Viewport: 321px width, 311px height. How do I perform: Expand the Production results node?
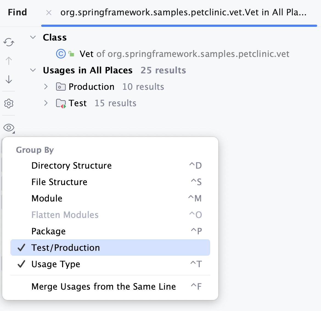click(46, 87)
